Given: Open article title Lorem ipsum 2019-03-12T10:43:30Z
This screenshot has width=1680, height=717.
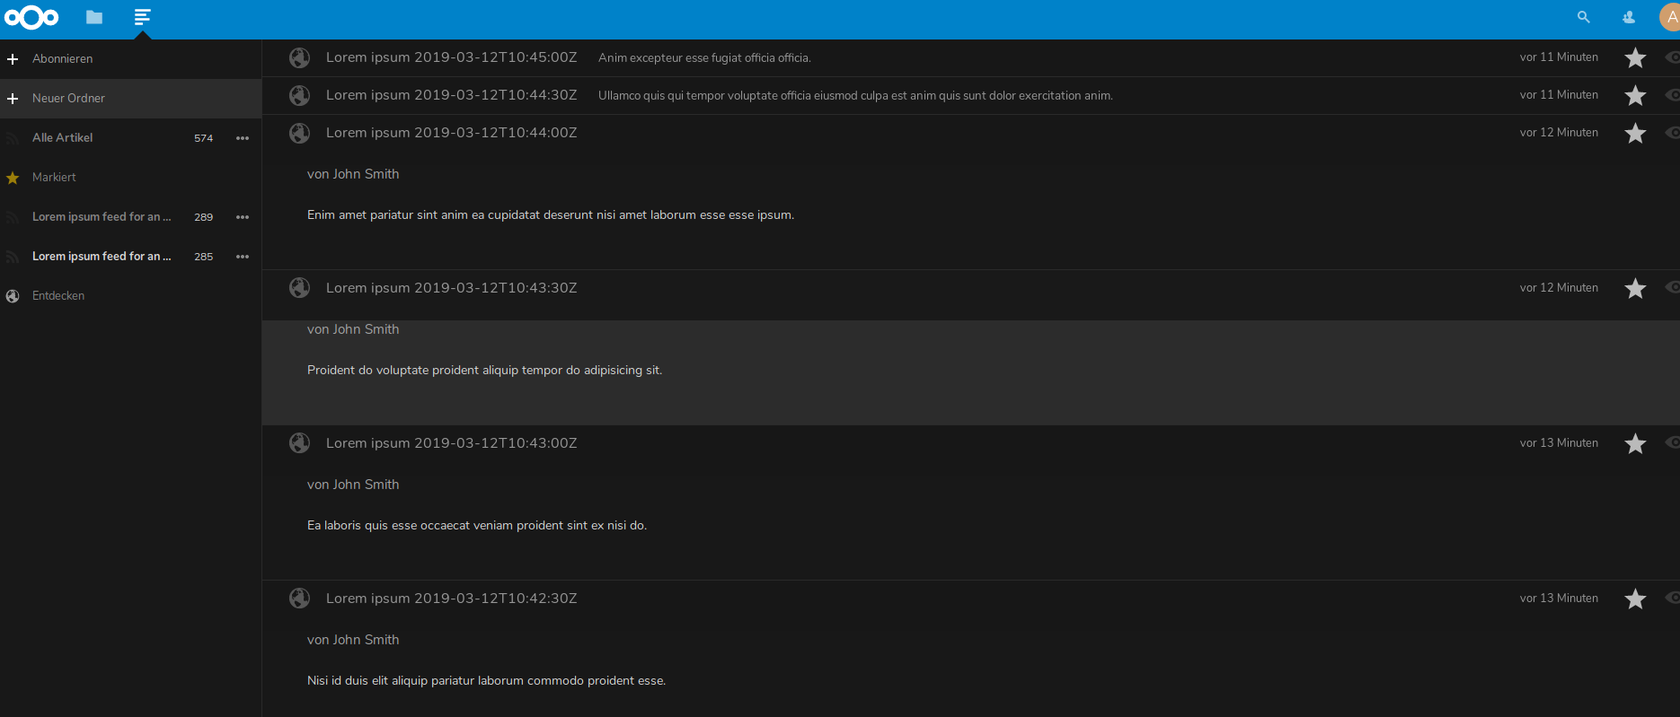Looking at the screenshot, I should (451, 288).
